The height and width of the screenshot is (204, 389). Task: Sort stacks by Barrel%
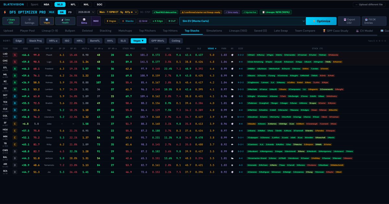pyautogui.click(x=95, y=41)
